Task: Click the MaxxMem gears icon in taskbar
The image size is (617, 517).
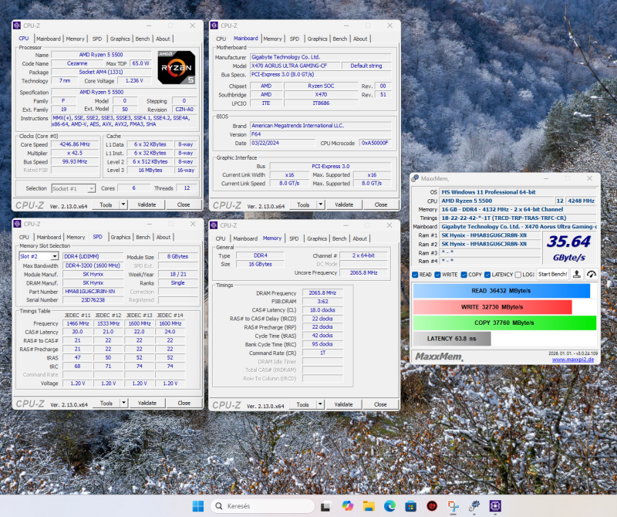Action: [x=474, y=506]
